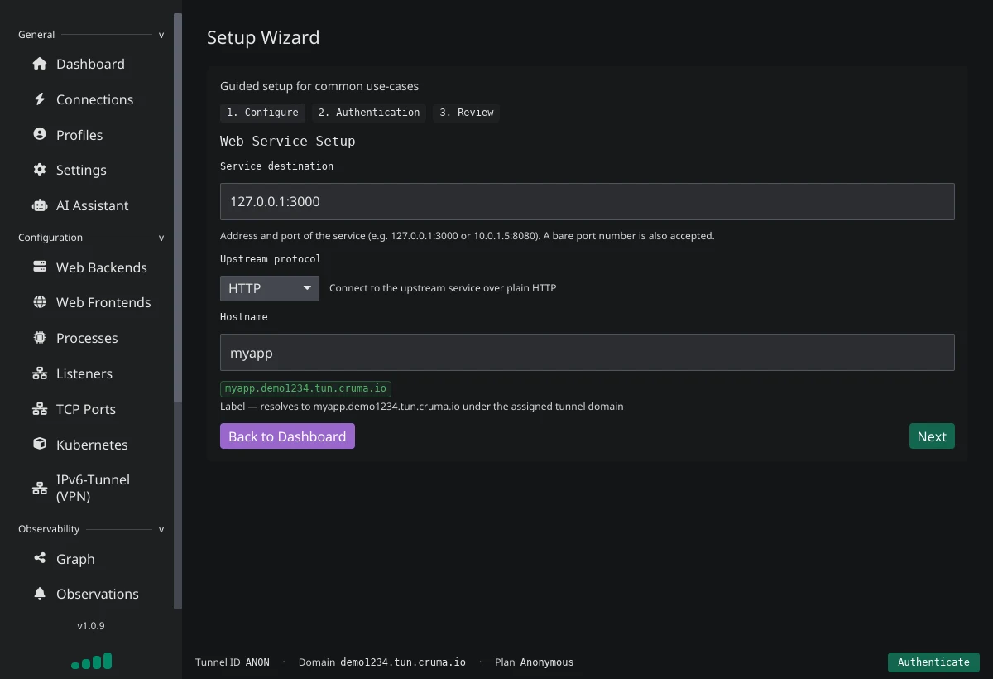Click Tunnel ID ANON in status bar

[x=233, y=662]
